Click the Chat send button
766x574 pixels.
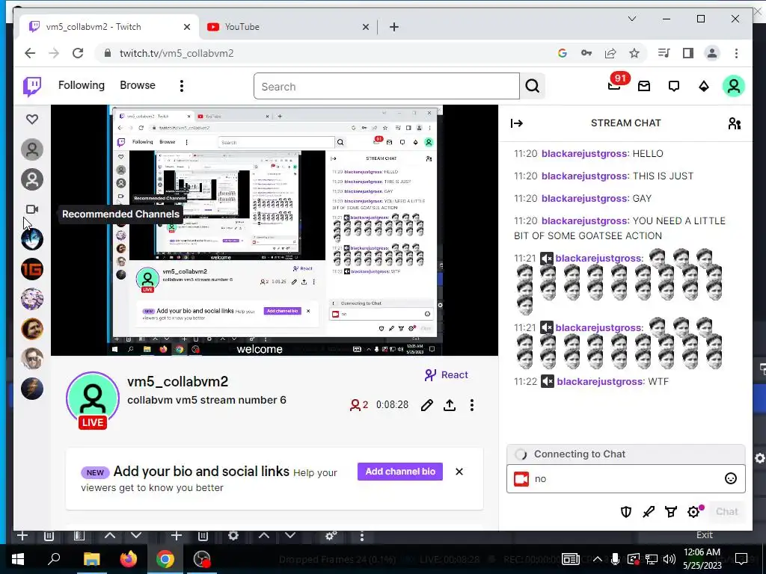(726, 511)
